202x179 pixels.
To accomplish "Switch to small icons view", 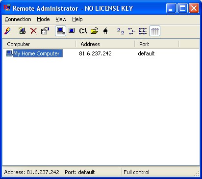I will 132,31.
